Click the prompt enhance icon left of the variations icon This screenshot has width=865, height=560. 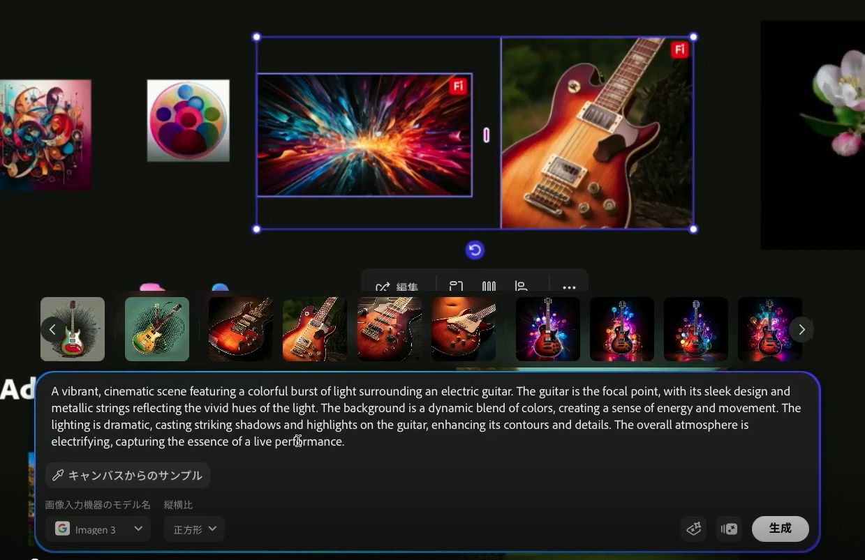tap(694, 529)
